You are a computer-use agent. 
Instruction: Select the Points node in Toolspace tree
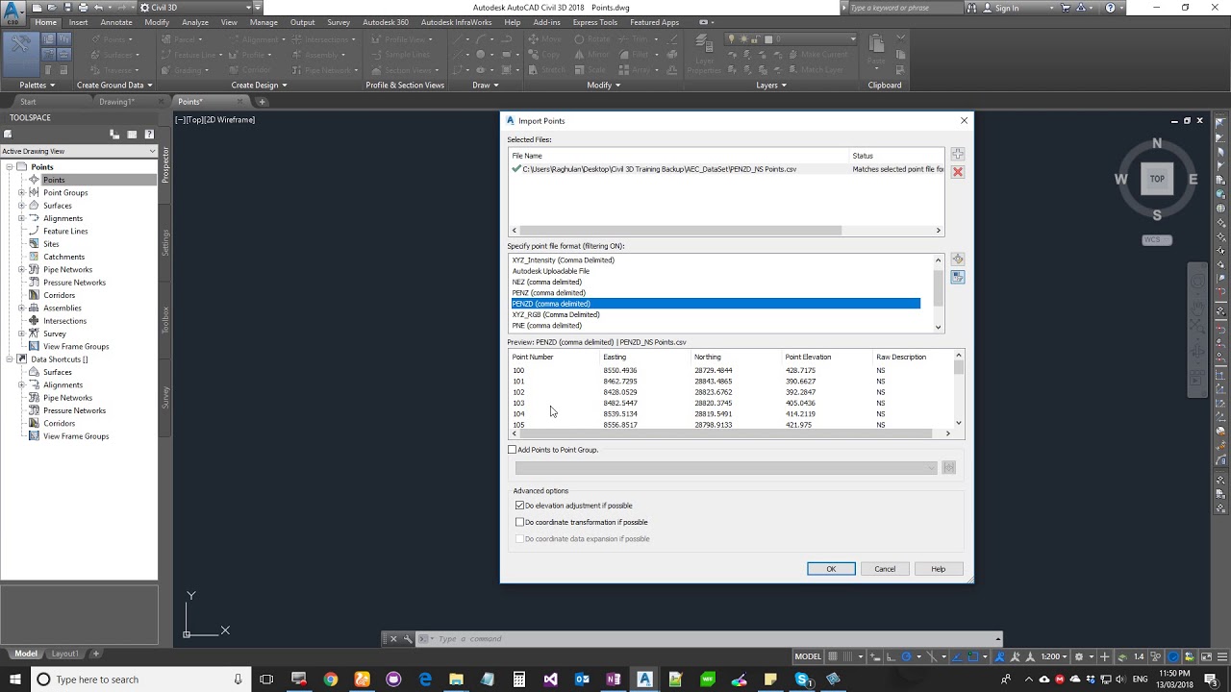point(54,180)
